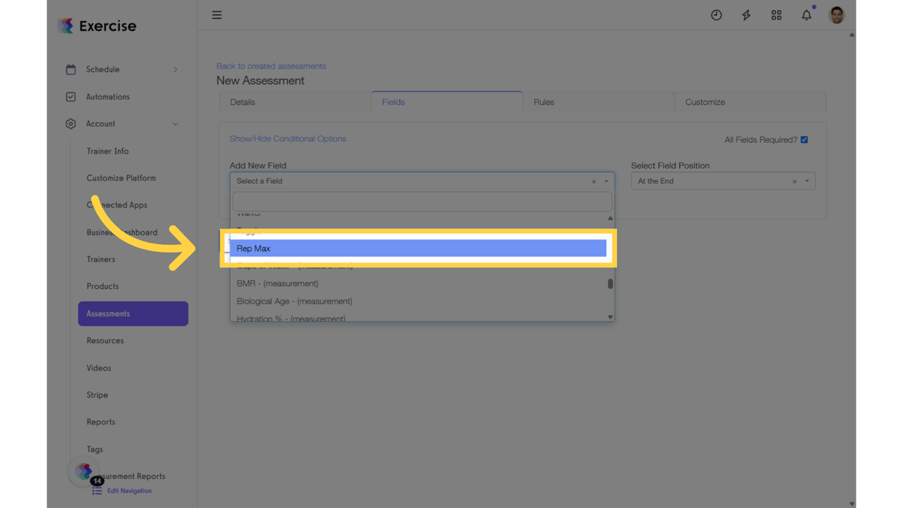
Task: Click the calendar icon beside Schedule
Action: click(71, 69)
